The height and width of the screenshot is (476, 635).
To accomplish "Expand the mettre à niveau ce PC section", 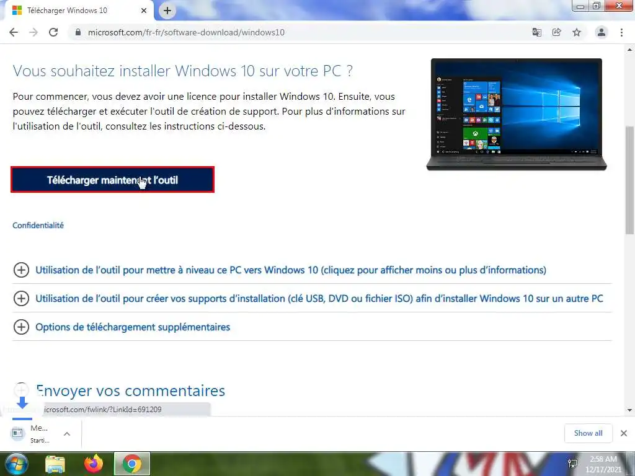I will [x=21, y=270].
